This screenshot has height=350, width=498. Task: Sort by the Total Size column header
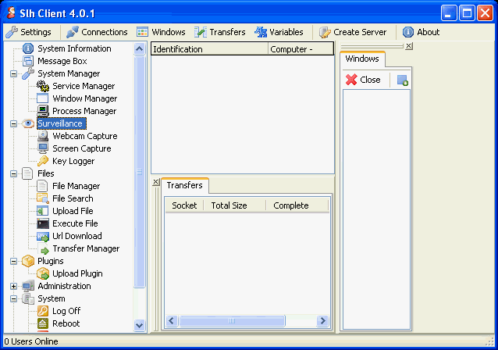pos(229,205)
